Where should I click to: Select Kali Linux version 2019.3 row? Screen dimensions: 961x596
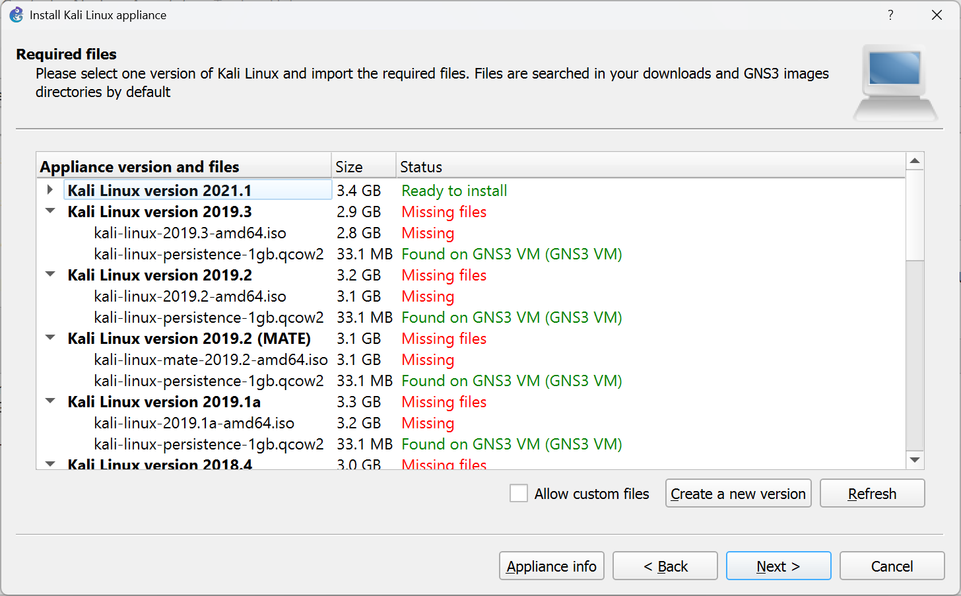pyautogui.click(x=160, y=211)
